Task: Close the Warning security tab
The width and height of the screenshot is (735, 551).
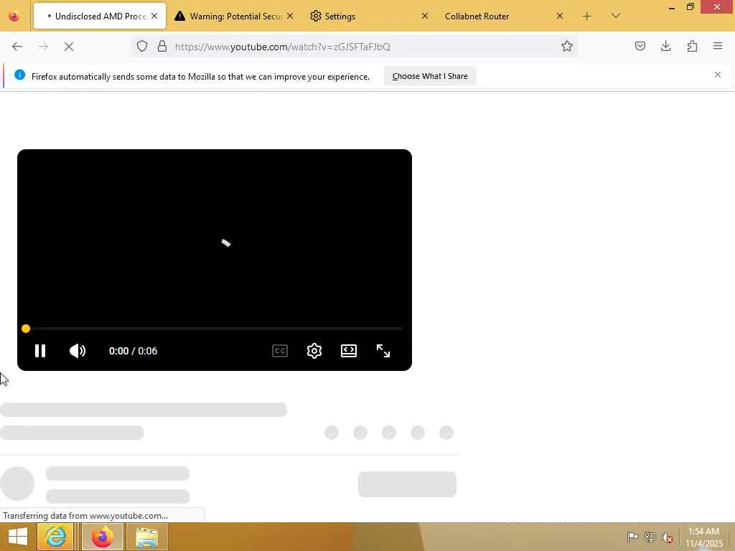Action: coord(290,16)
